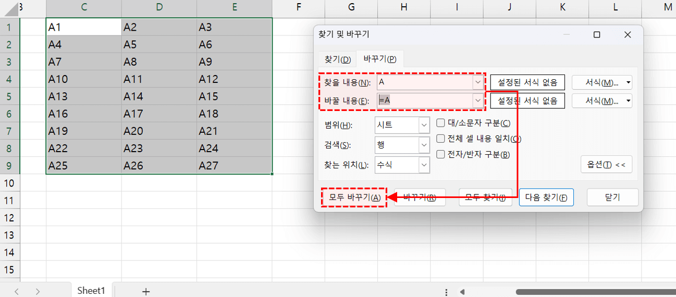676x297 pixels.
Task: Select cell containing A1
Action: 83,27
